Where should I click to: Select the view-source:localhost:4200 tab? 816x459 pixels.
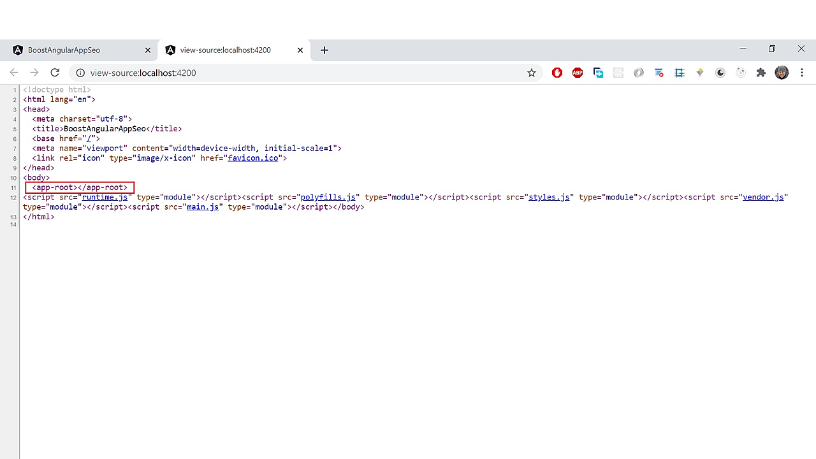[x=226, y=50]
